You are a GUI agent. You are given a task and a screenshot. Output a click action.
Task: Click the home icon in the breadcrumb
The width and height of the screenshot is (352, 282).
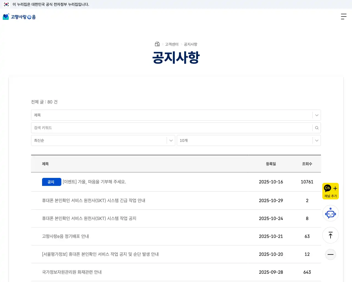157,44
